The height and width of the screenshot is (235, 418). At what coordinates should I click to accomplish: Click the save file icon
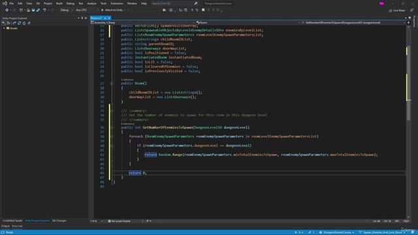(x=33, y=10)
